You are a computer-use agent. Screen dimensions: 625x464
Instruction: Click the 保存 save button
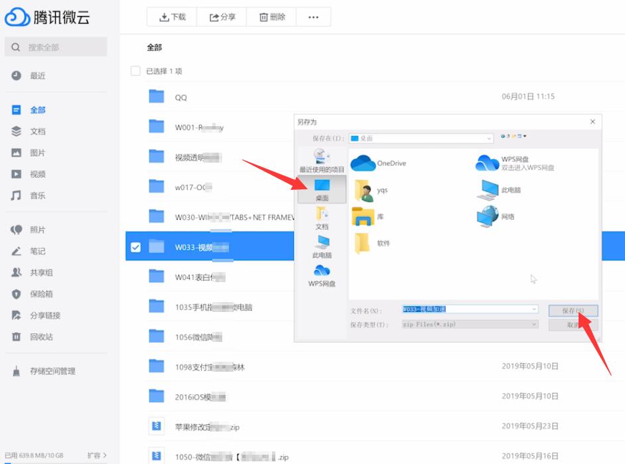573,311
